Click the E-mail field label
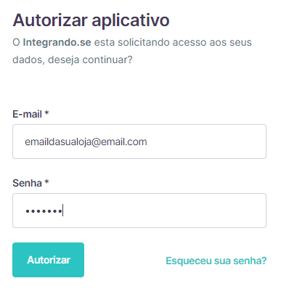 click(x=28, y=114)
